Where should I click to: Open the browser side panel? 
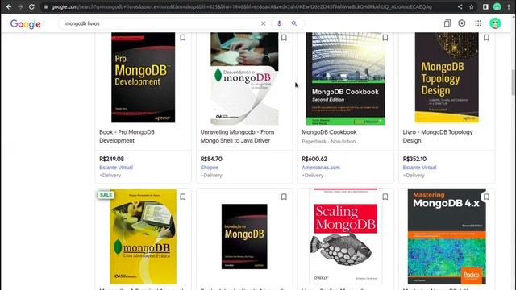coord(485,7)
